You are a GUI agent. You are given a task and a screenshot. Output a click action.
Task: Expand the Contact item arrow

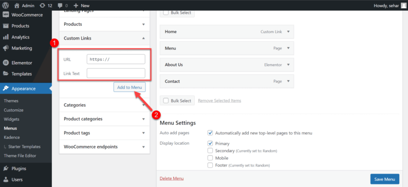[288, 81]
